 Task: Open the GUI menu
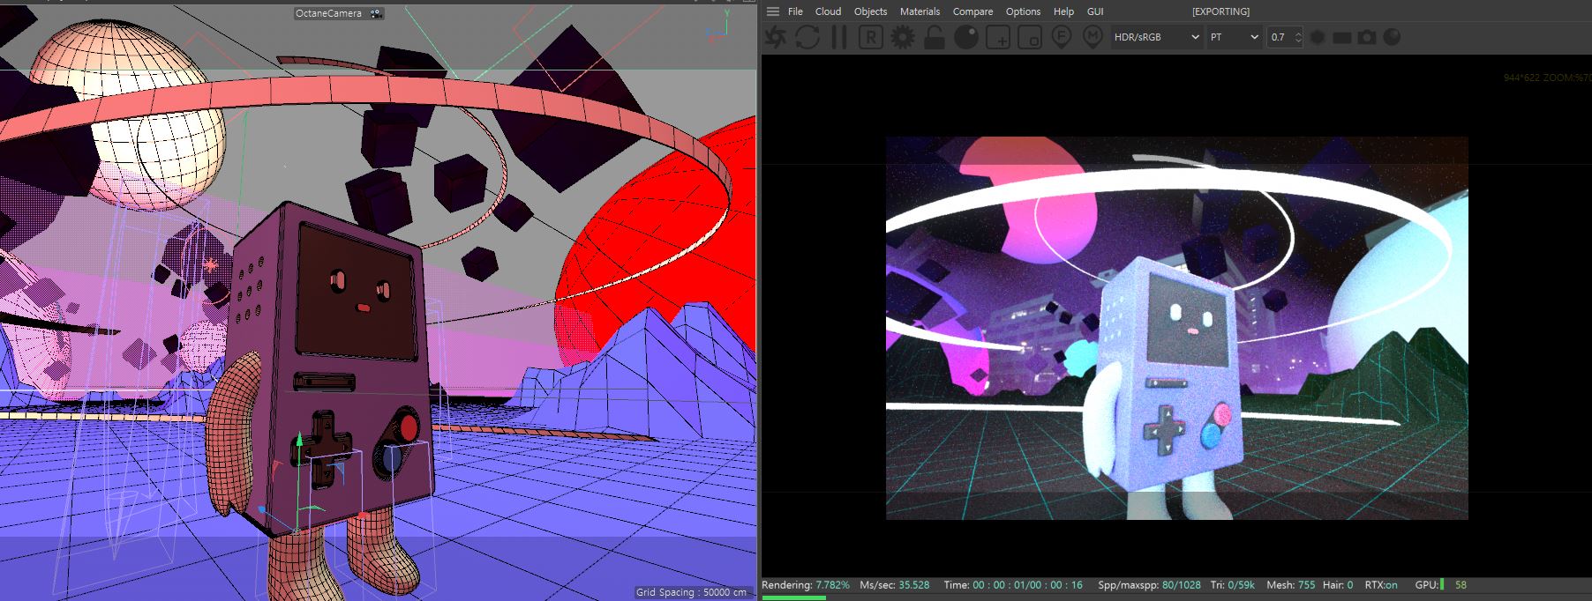tap(1095, 11)
